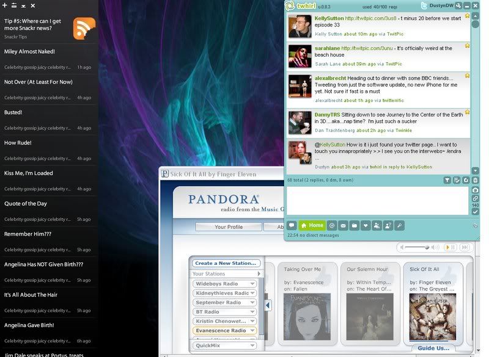Screen dimensions: 489x357
Task: Switch to Your Profile tab in Pandora
Action: tap(228, 227)
